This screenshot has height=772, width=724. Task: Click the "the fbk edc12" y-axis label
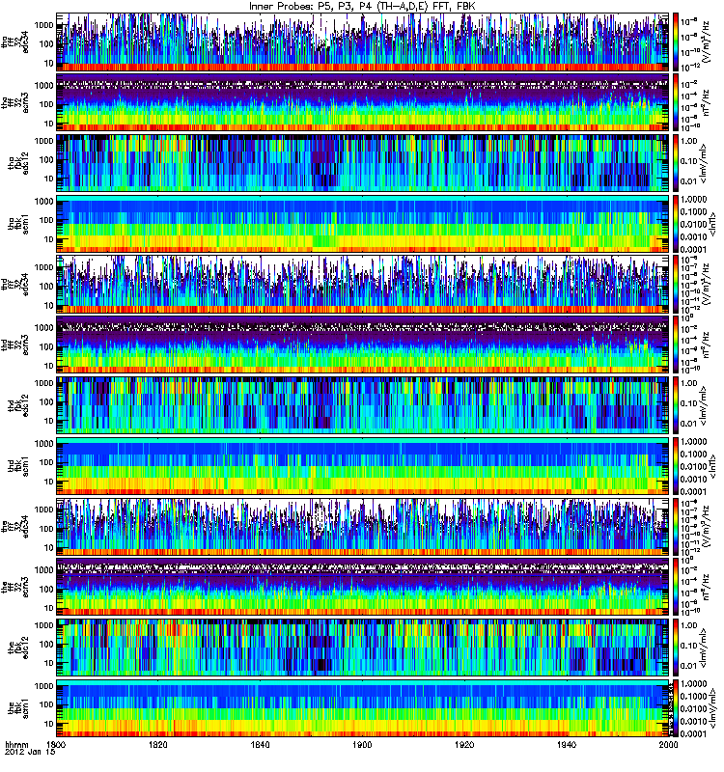[18, 648]
